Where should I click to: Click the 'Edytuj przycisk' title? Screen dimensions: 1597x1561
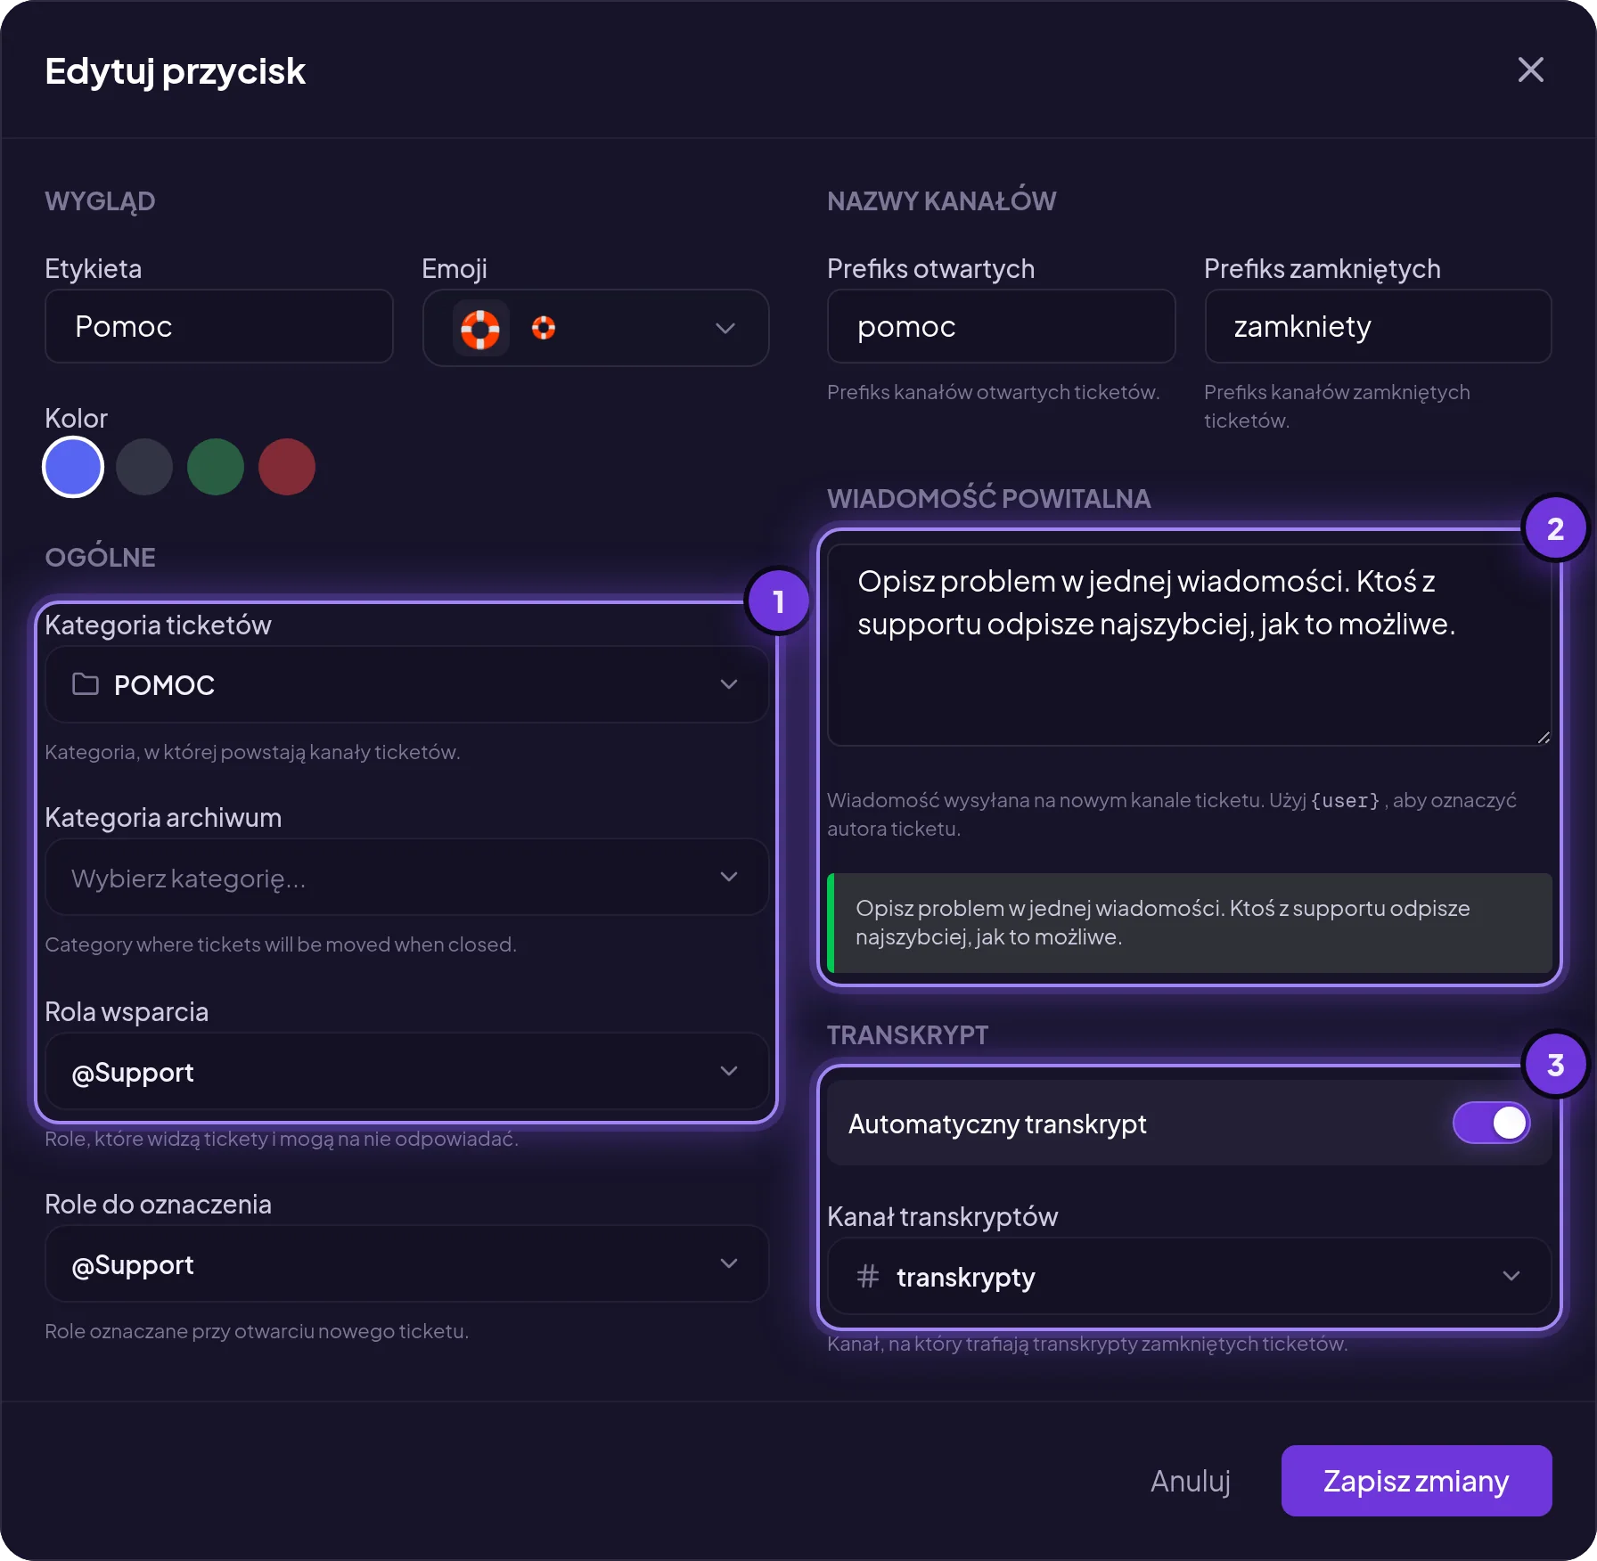[176, 71]
